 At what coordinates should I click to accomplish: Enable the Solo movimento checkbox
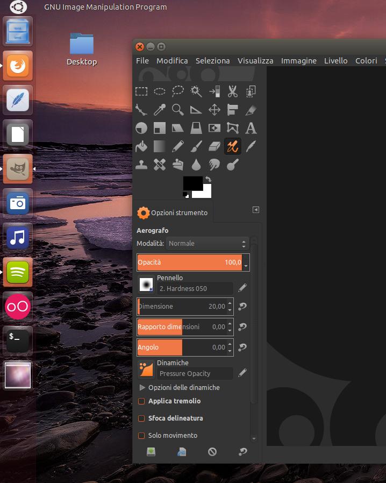141,436
